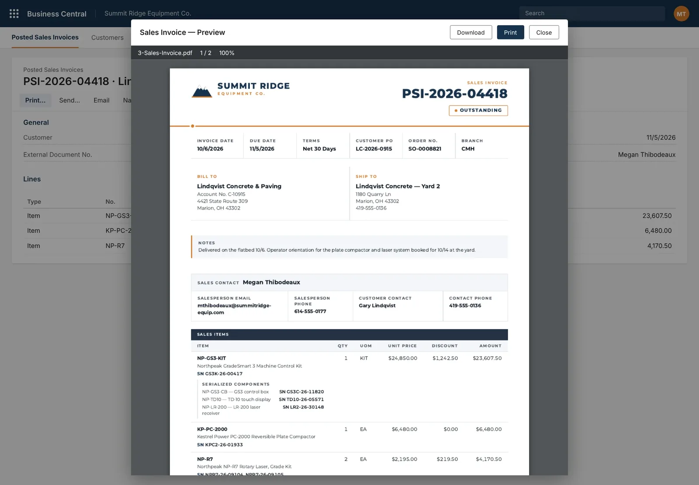
Task: Click serial number SN GS3C-26-11820
Action: point(301,392)
